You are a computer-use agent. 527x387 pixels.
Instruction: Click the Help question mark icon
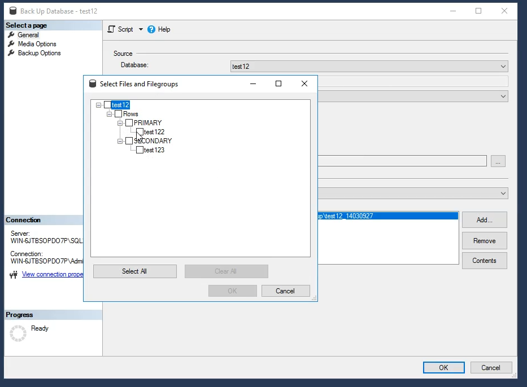(151, 29)
